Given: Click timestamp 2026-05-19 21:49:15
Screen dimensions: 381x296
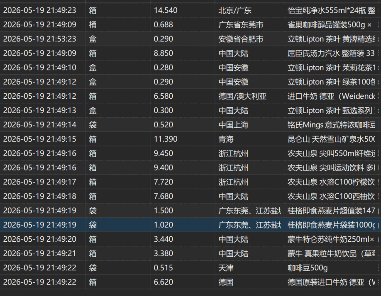Looking at the screenshot, I should pos(39,139).
